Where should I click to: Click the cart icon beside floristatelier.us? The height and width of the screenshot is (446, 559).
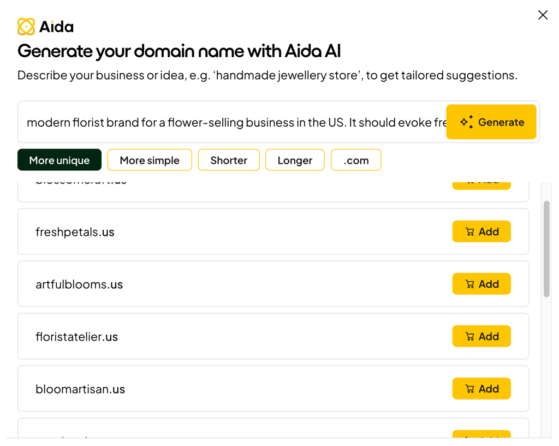470,337
